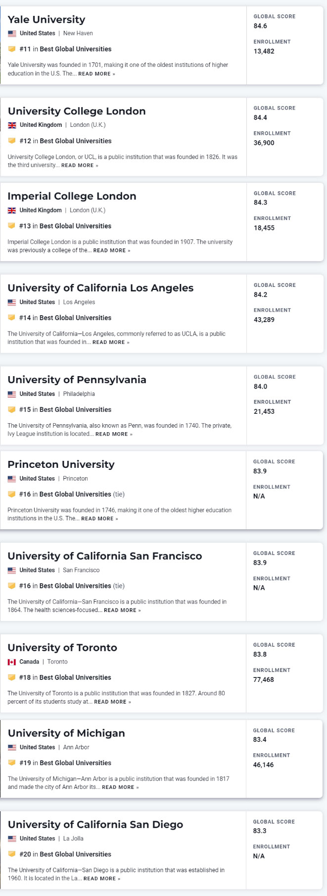Screen dimensions: 327x896
Task: Click the Canada flag under University of Toronto
Action: [12, 662]
